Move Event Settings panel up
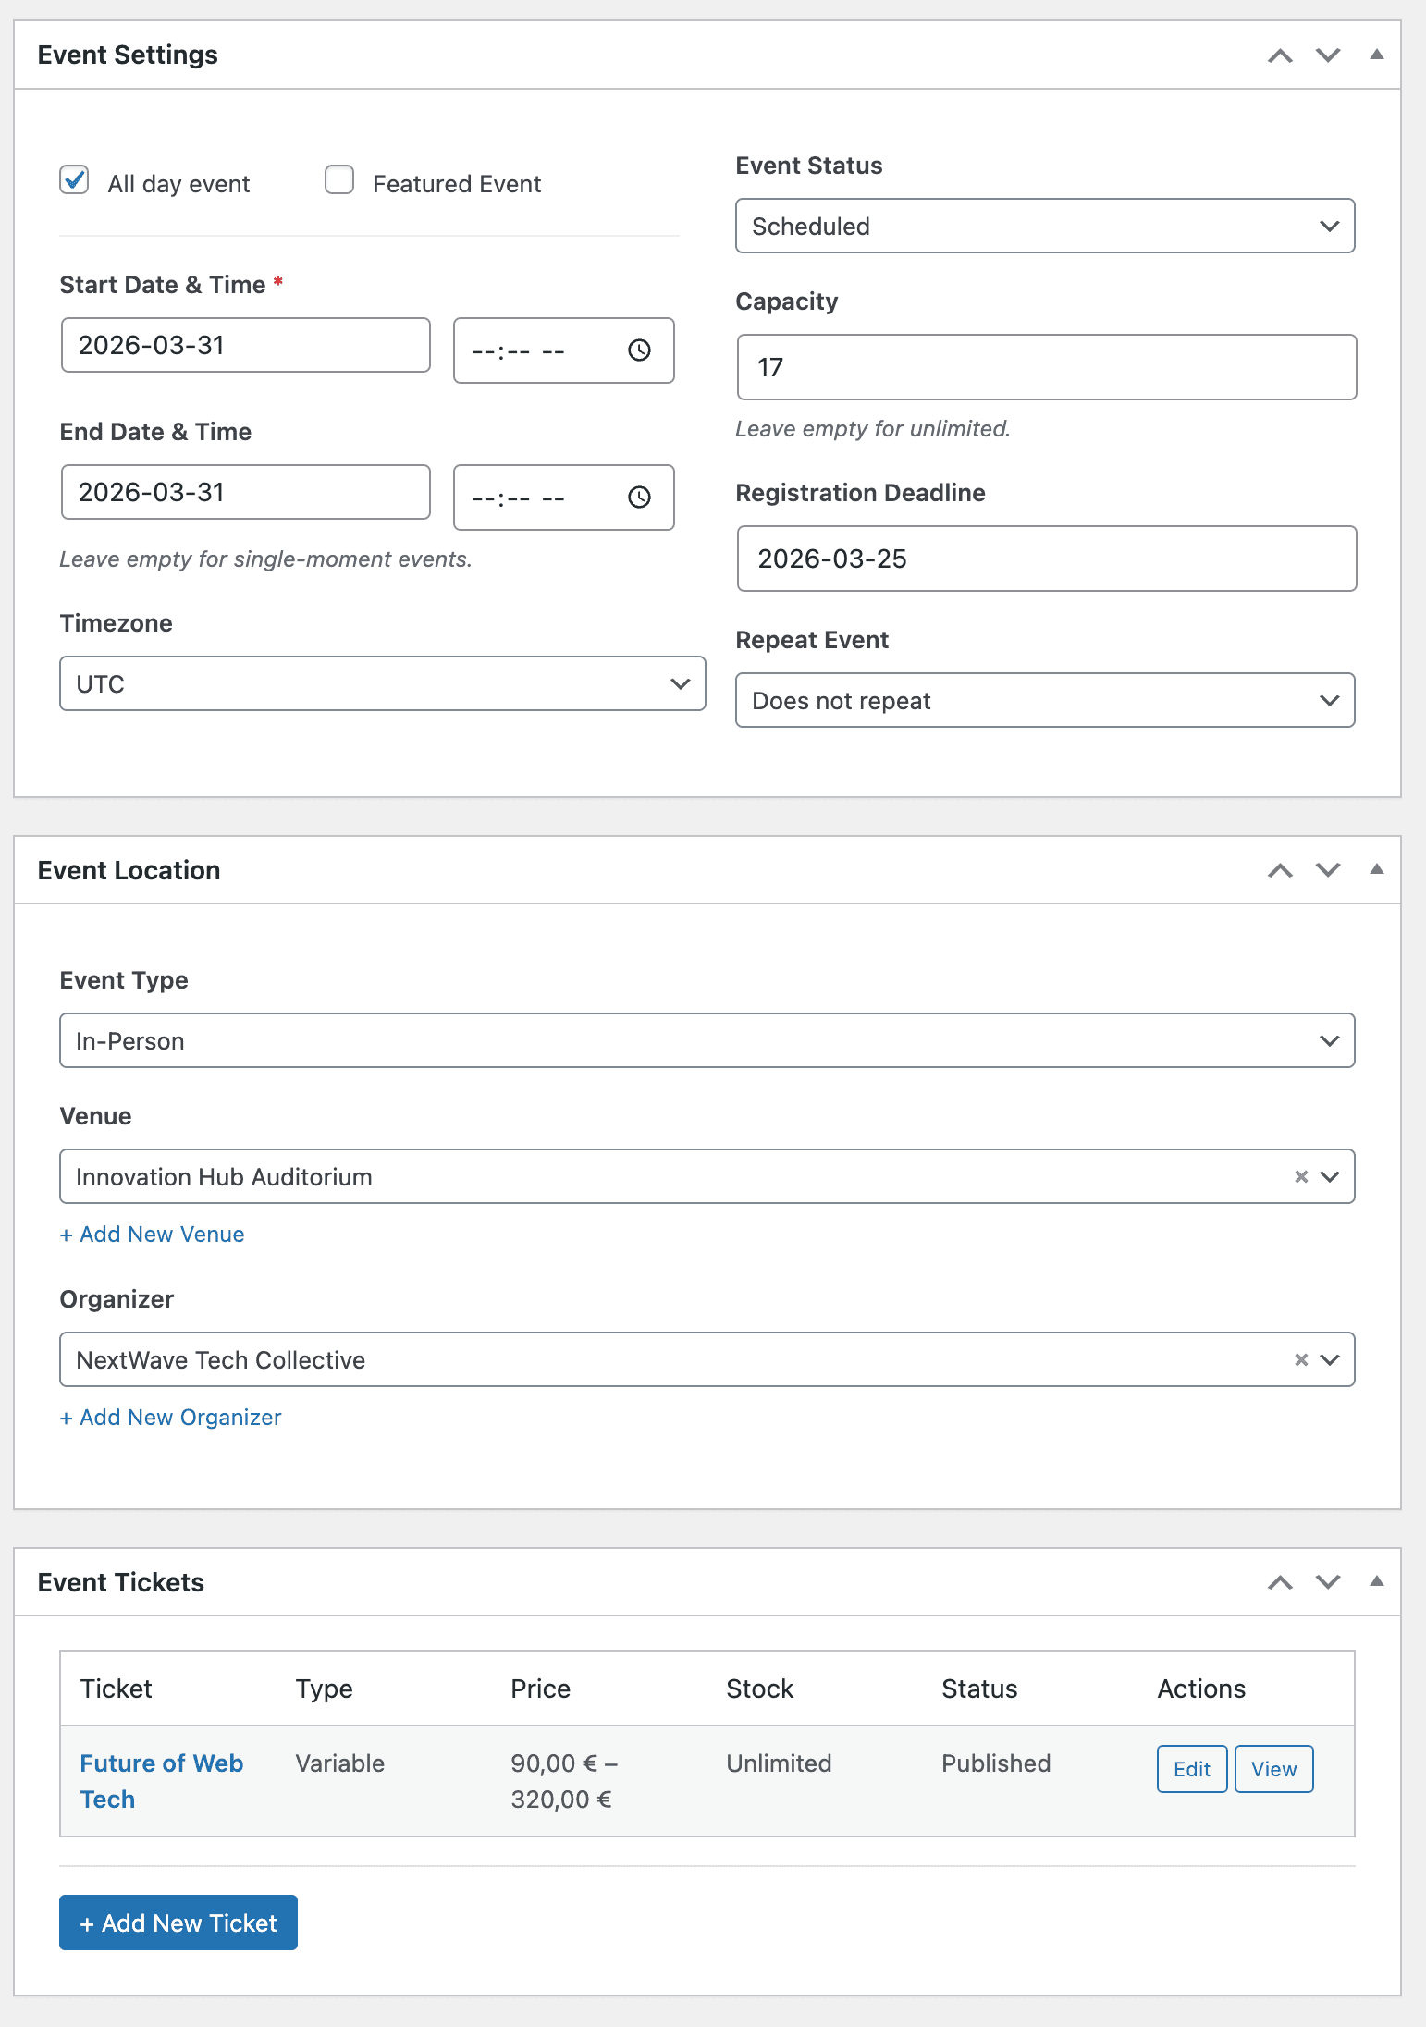This screenshot has height=2027, width=1426. click(x=1280, y=55)
